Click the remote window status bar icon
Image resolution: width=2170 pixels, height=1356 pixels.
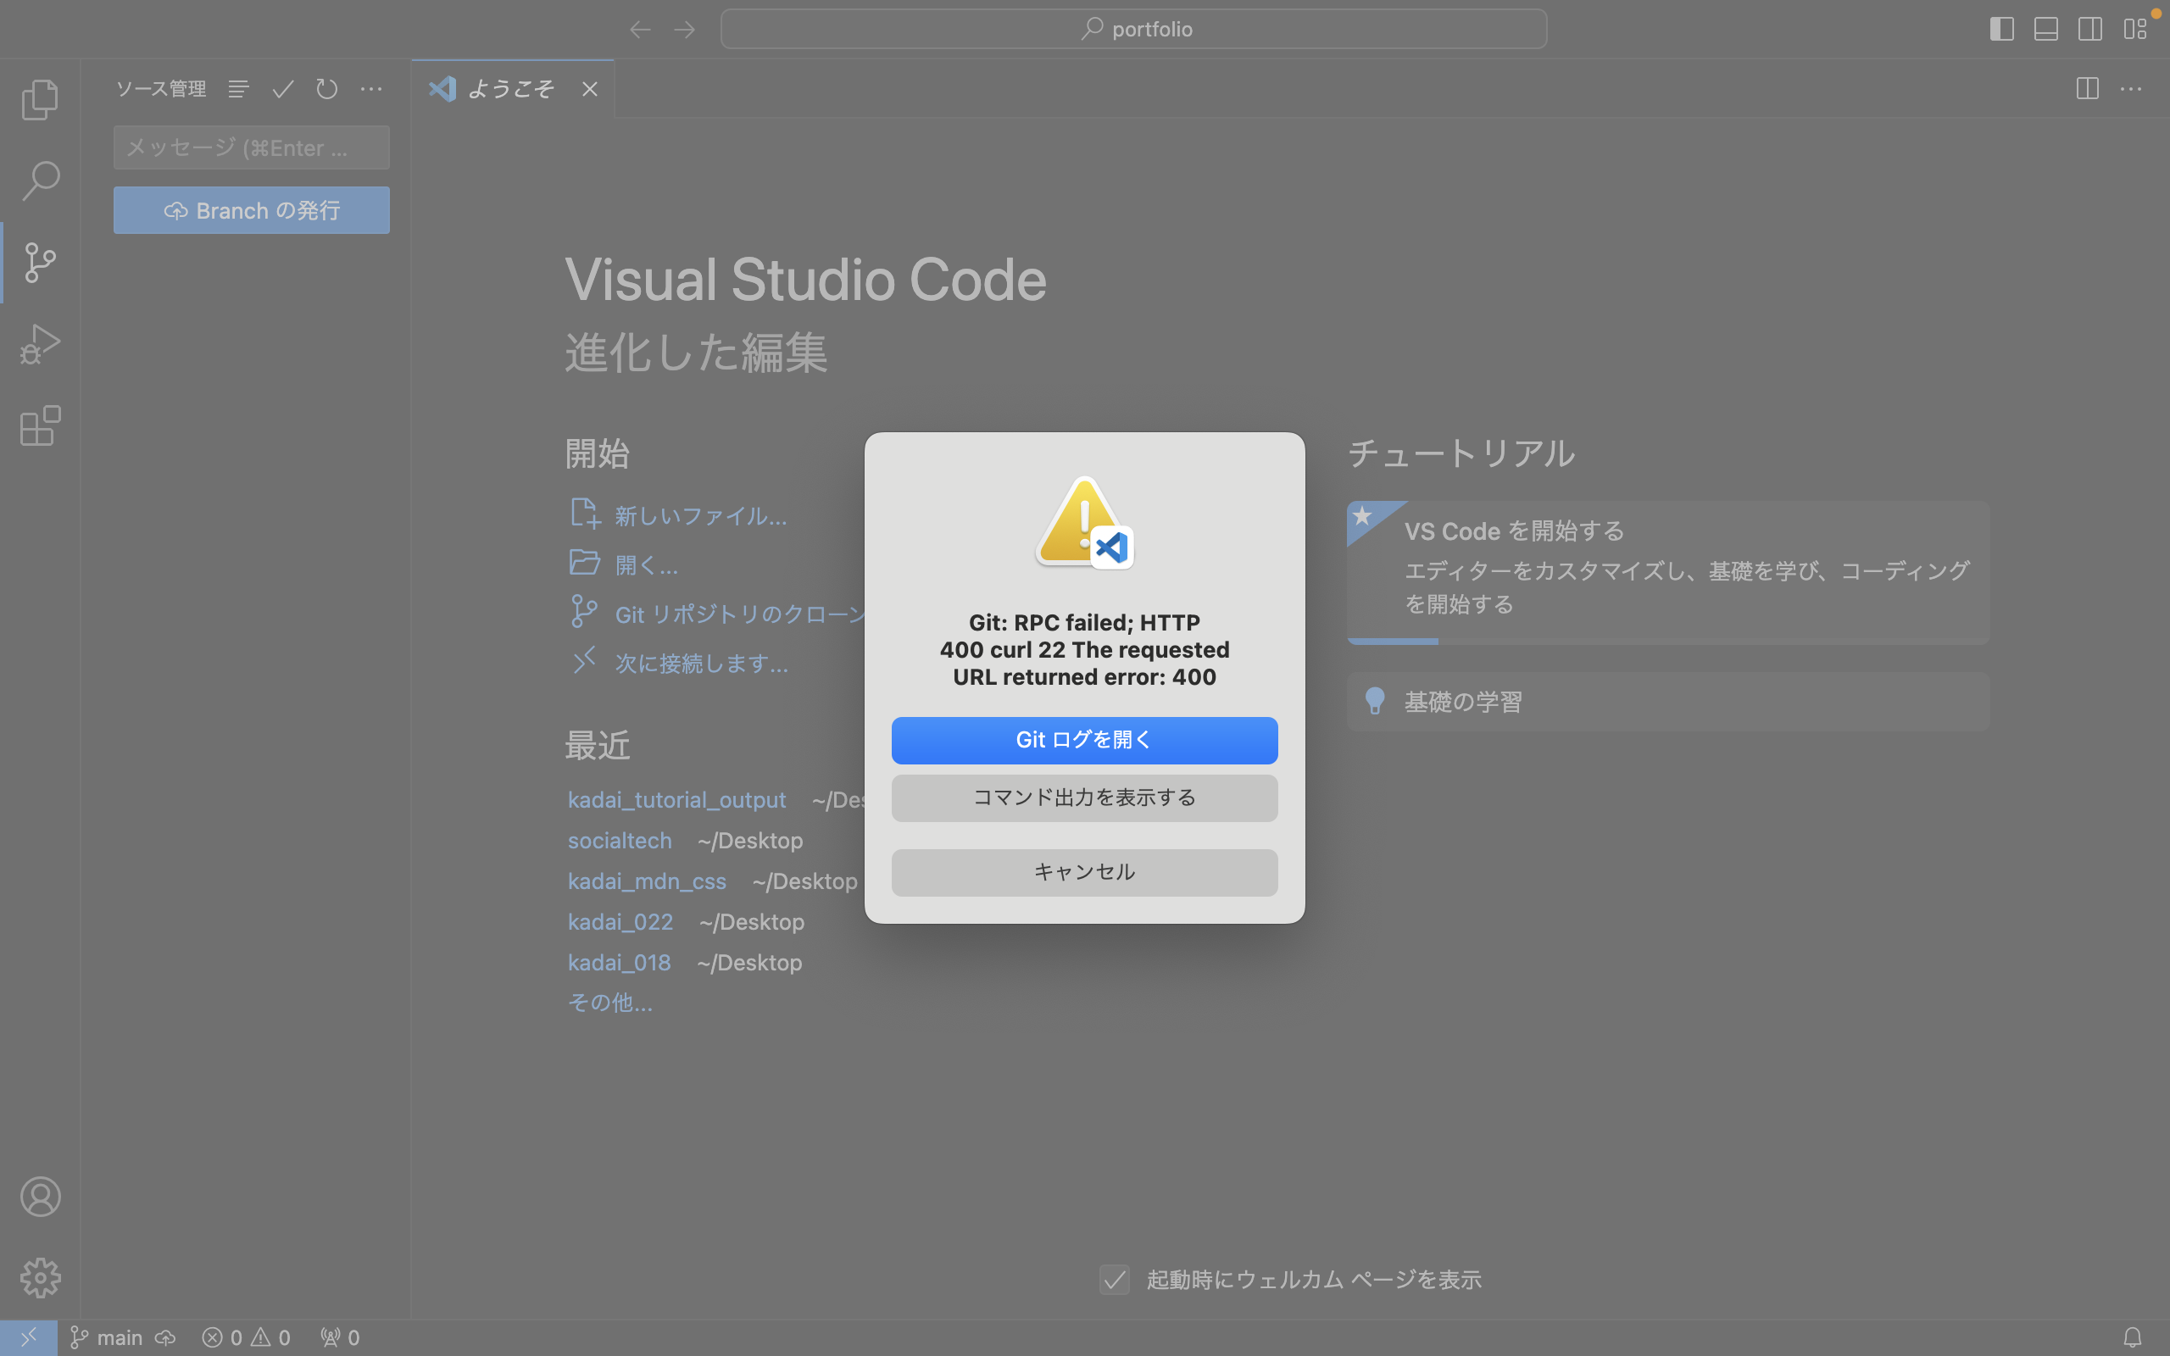29,1337
